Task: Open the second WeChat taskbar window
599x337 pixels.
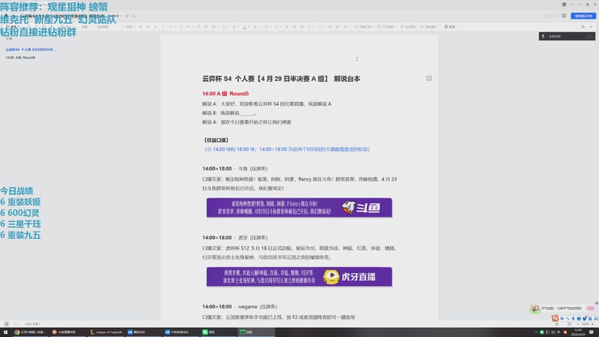Action: point(256,332)
